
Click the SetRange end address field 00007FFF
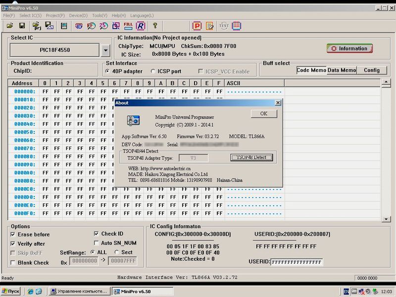123,261
